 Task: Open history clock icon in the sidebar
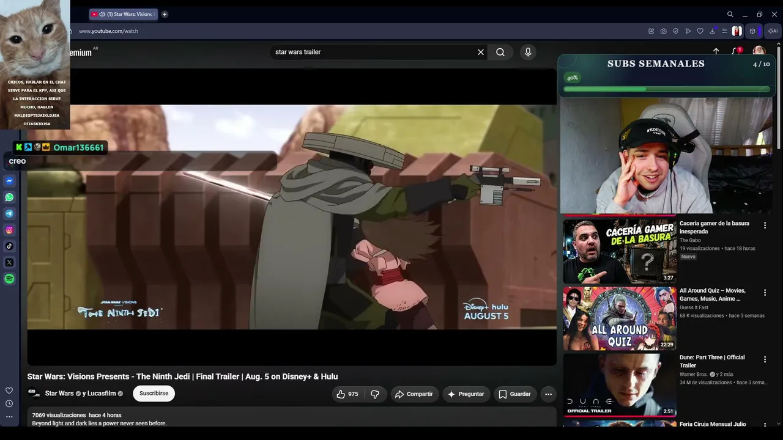9,403
